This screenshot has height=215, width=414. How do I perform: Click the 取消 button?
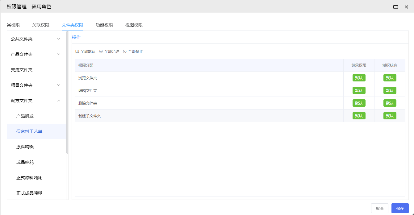380,208
